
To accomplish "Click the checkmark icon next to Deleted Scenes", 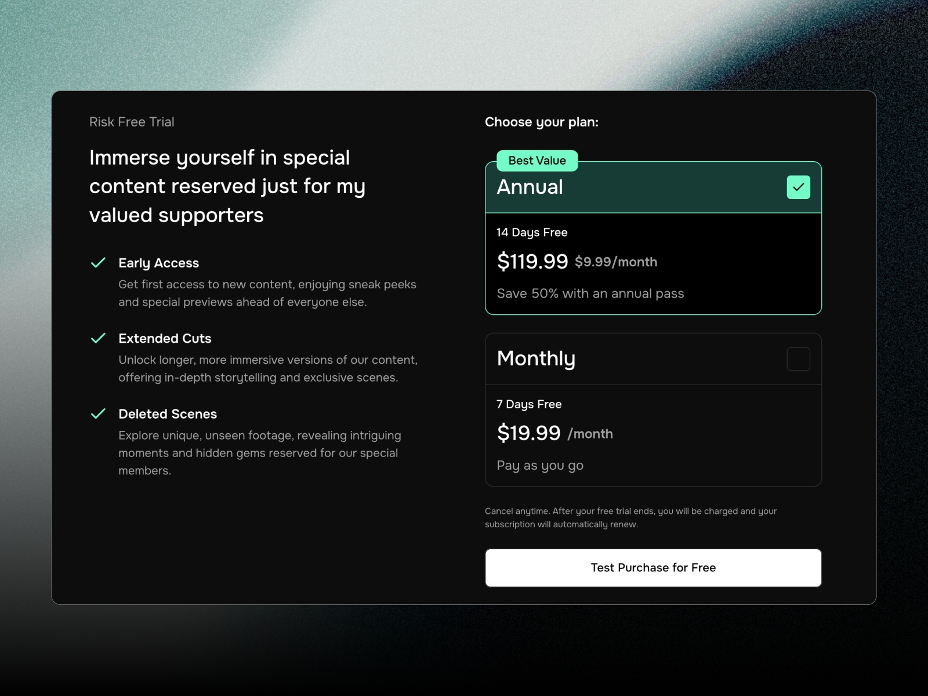I will [99, 414].
